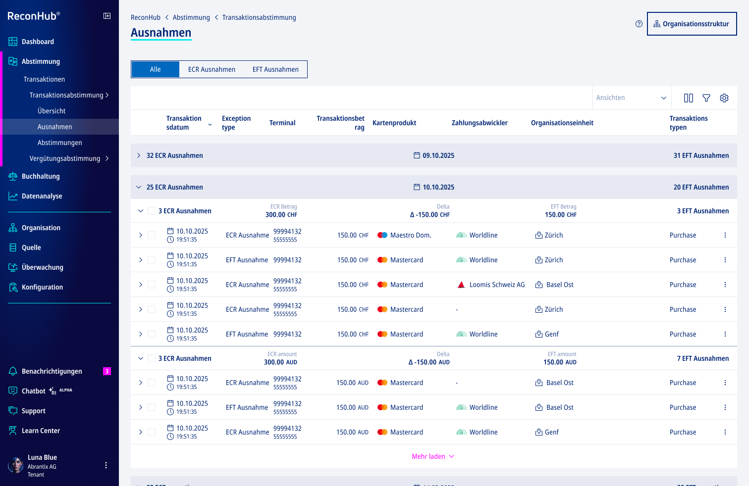749x486 pixels.
Task: Open the filter funnel icon
Action: (706, 98)
